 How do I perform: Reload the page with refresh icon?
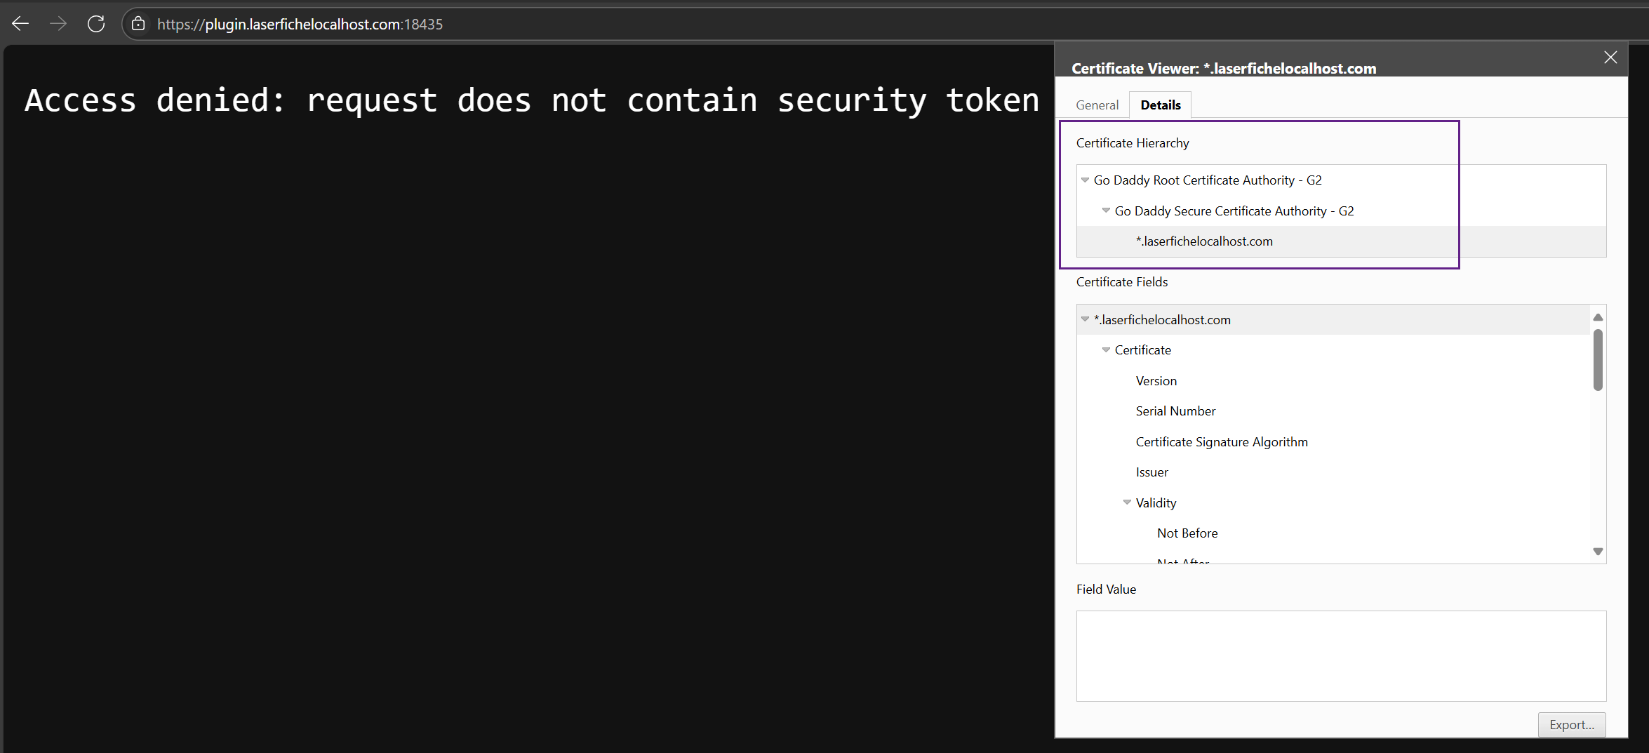96,24
